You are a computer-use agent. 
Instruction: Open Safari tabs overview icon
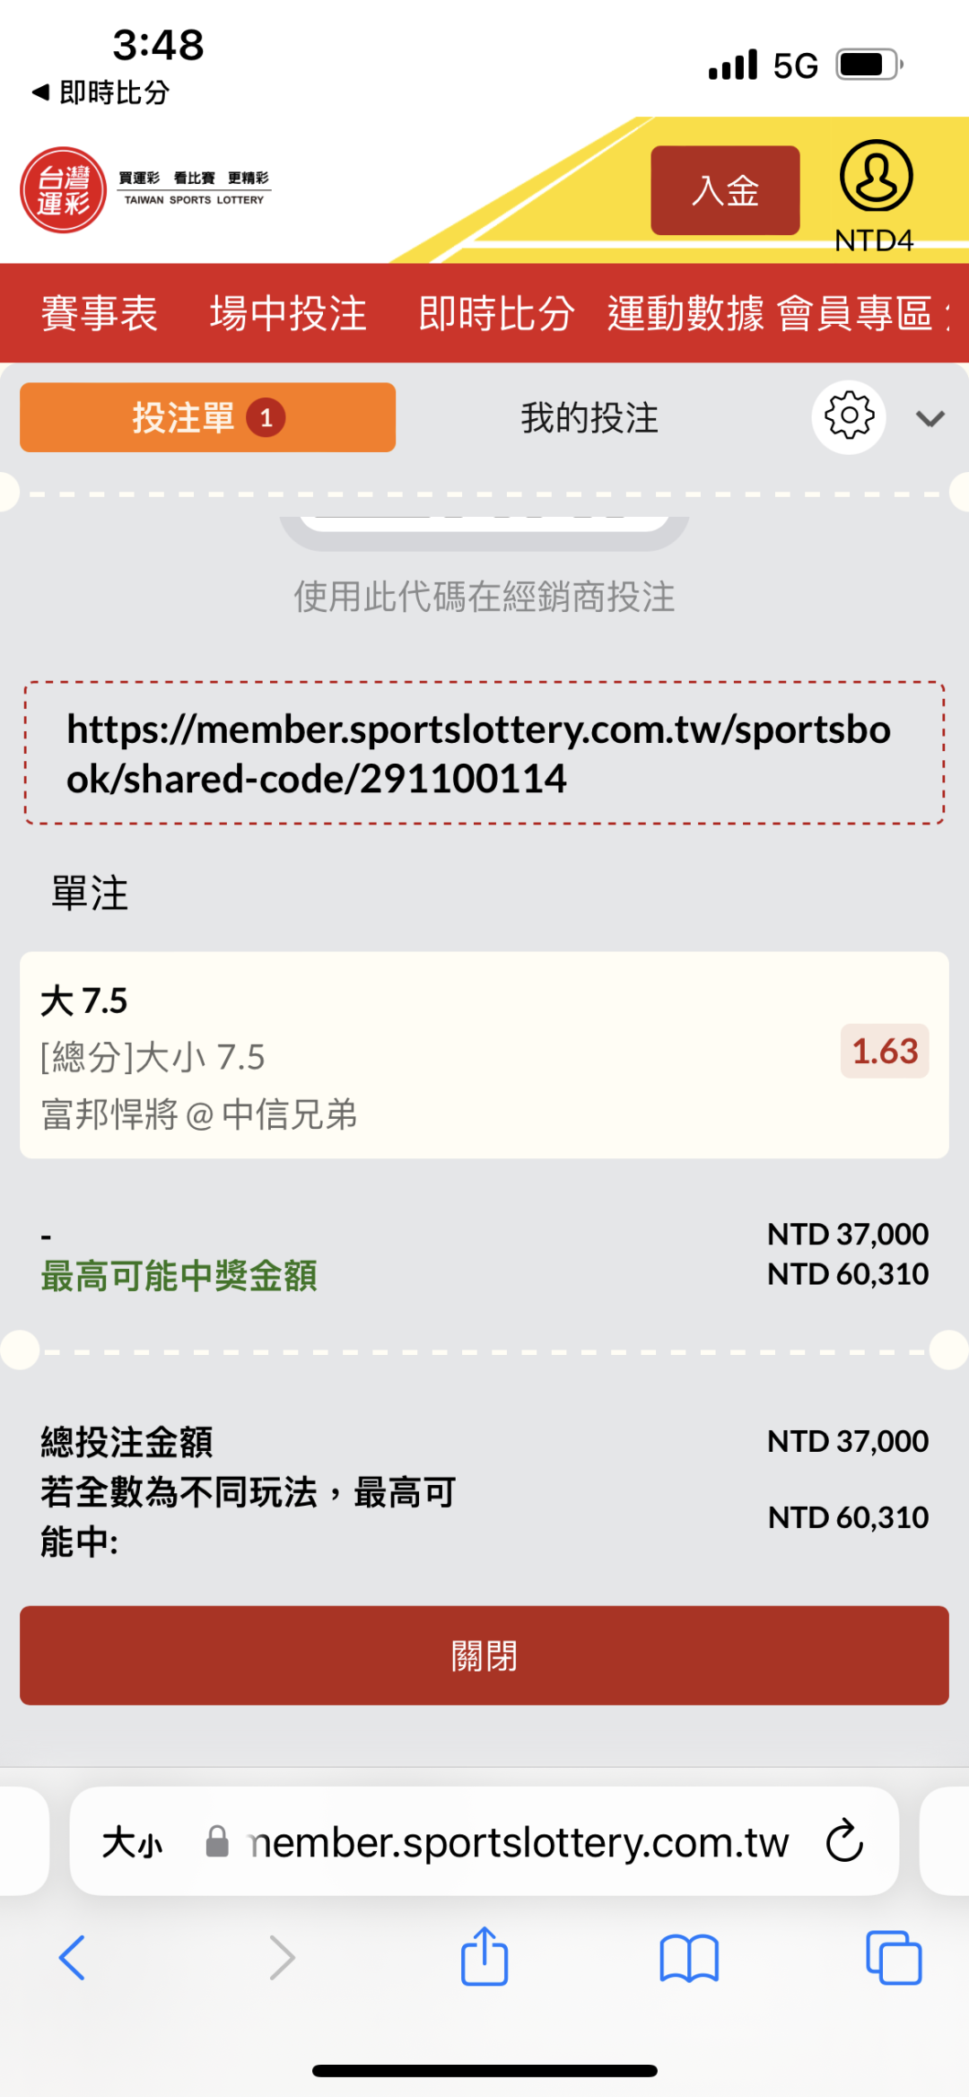(x=893, y=1958)
